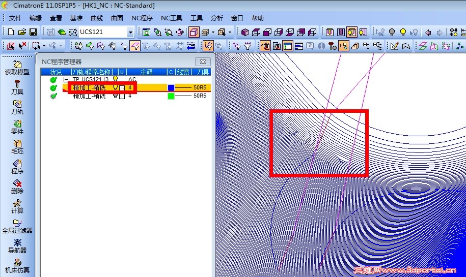The height and width of the screenshot is (277, 466).
Task: Click the 刀轨/程序名称 column header
Action: click(92, 72)
